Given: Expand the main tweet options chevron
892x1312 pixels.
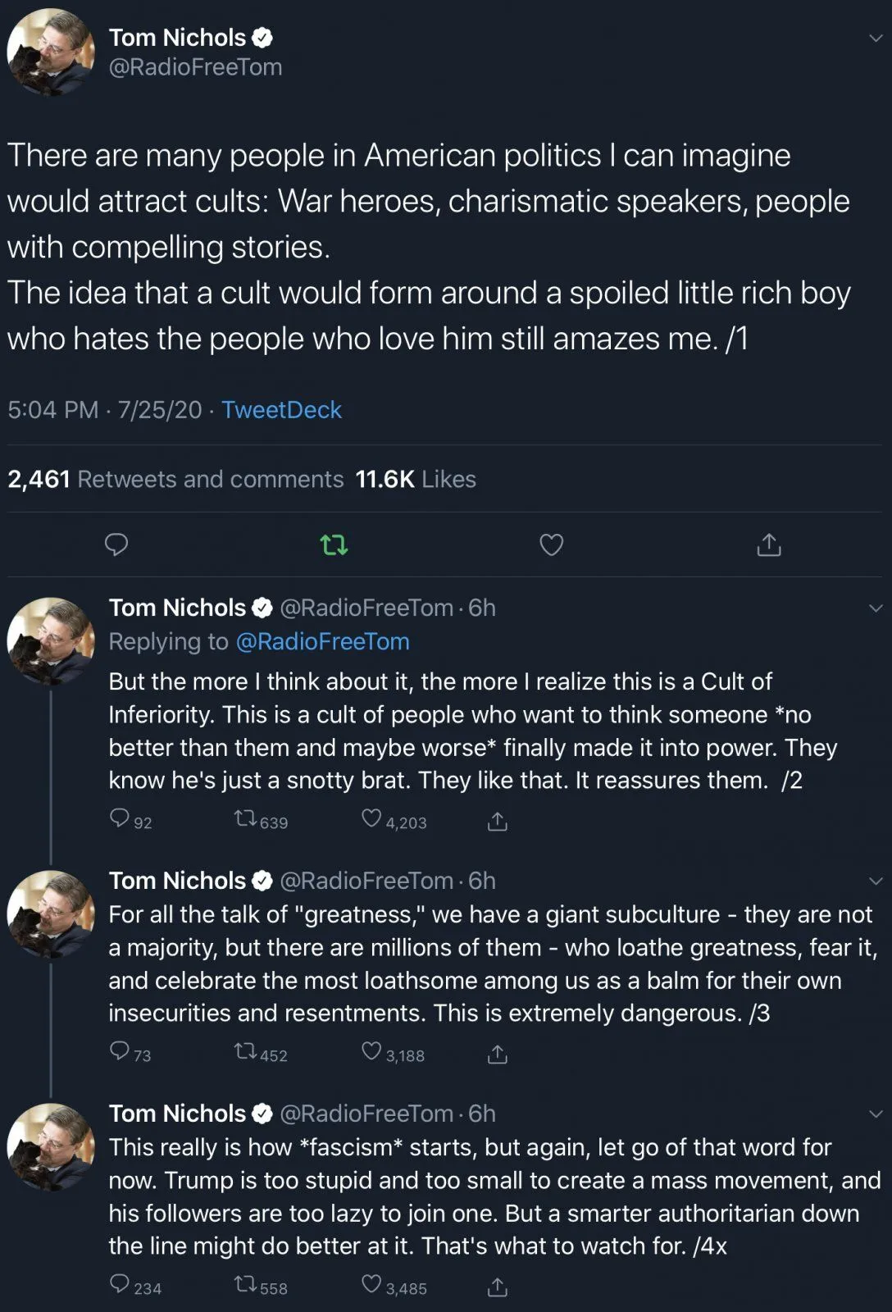Looking at the screenshot, I should pos(876,38).
